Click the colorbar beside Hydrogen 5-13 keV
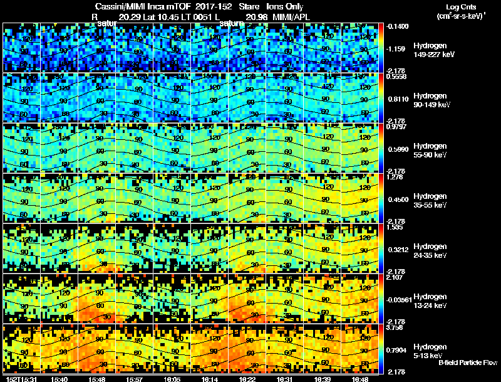 pyautogui.click(x=381, y=349)
